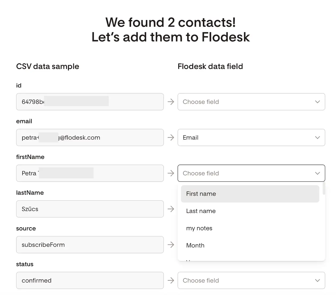Click the subscribeForm source sample field
Screen dimensions: 336x295
90,245
